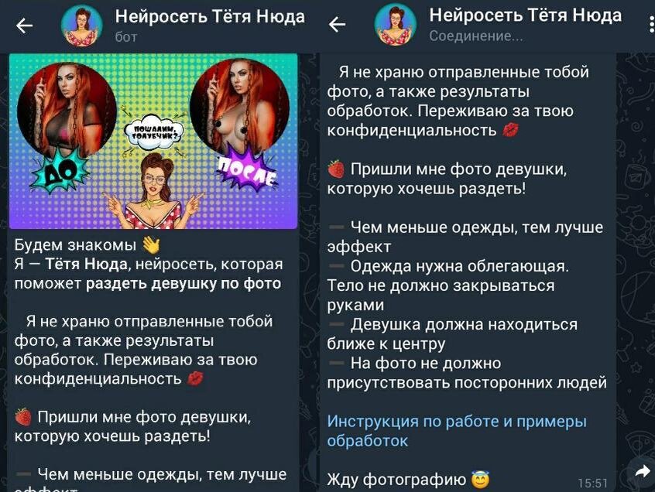Open the promo image in left chat
The width and height of the screenshot is (655, 492).
[x=153, y=142]
